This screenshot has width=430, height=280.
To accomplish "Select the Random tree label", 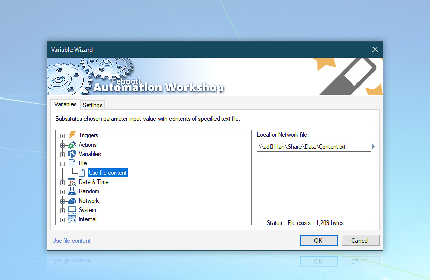I will pyautogui.click(x=89, y=191).
